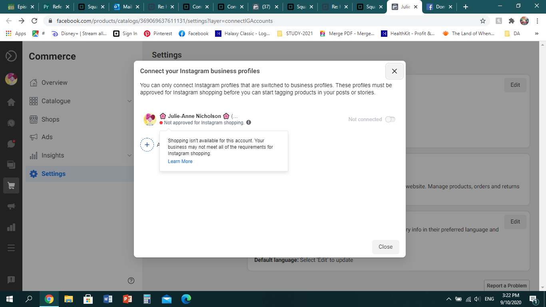
Task: Open the hamburger menu in left rail
Action: point(11,248)
